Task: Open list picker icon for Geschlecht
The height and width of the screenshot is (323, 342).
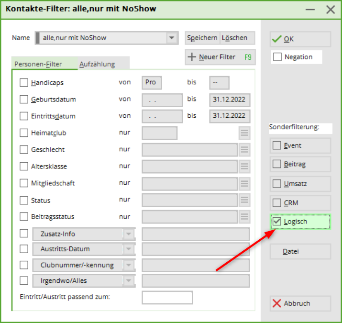Action: (244, 150)
